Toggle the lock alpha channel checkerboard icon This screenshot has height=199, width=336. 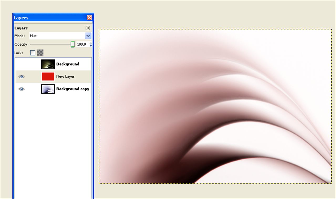[x=40, y=53]
